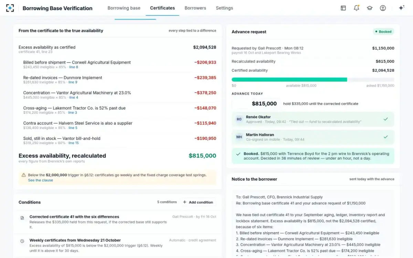This screenshot has width=413, height=258.
Task: Open the user profile icon
Action: pyautogui.click(x=383, y=8)
